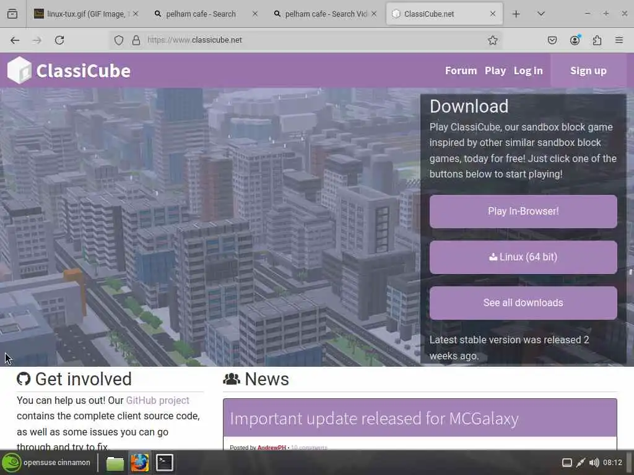Open the network tray icon
Viewport: 634px width, 475px height.
[581, 463]
